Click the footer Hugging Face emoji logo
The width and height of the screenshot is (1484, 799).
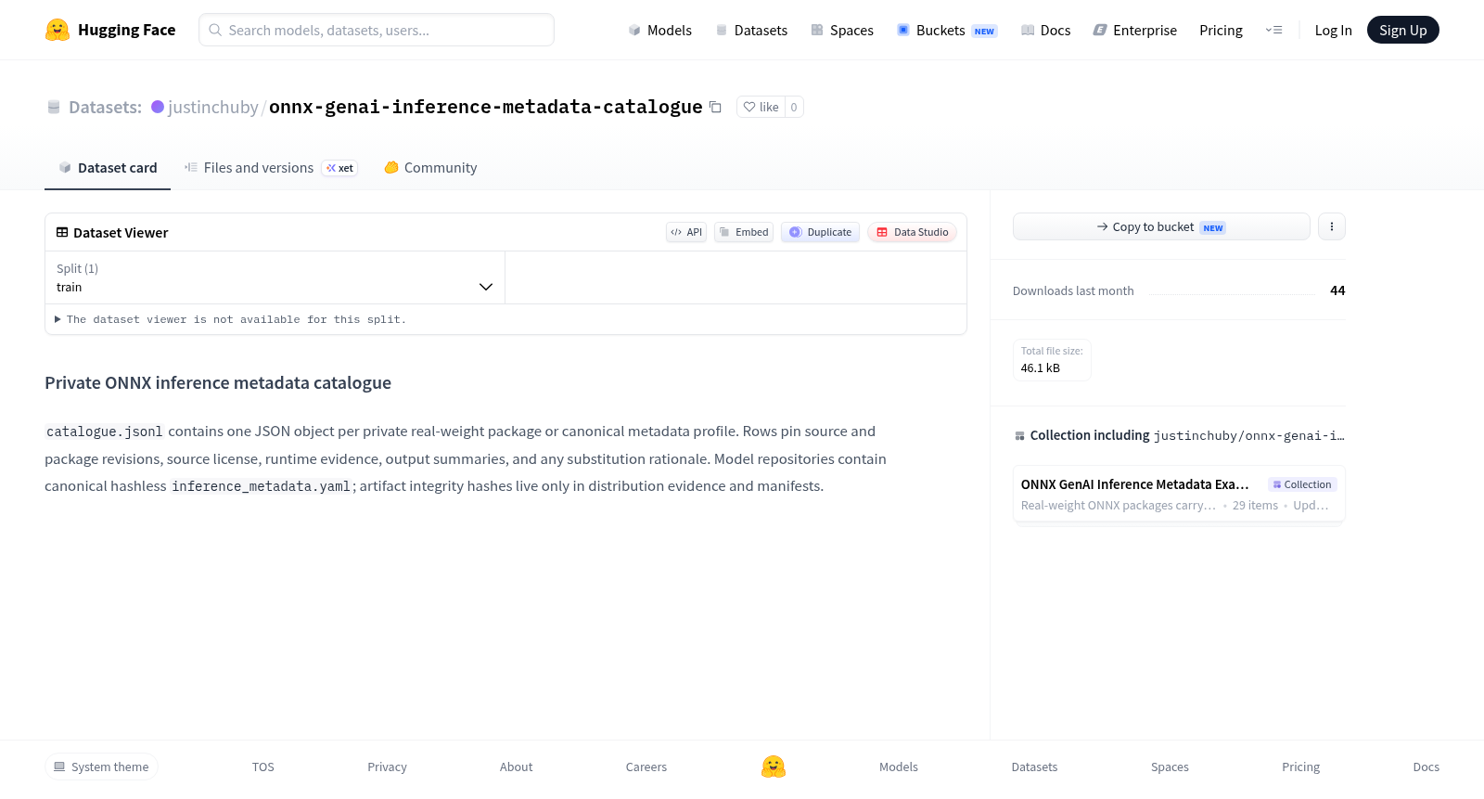774,767
